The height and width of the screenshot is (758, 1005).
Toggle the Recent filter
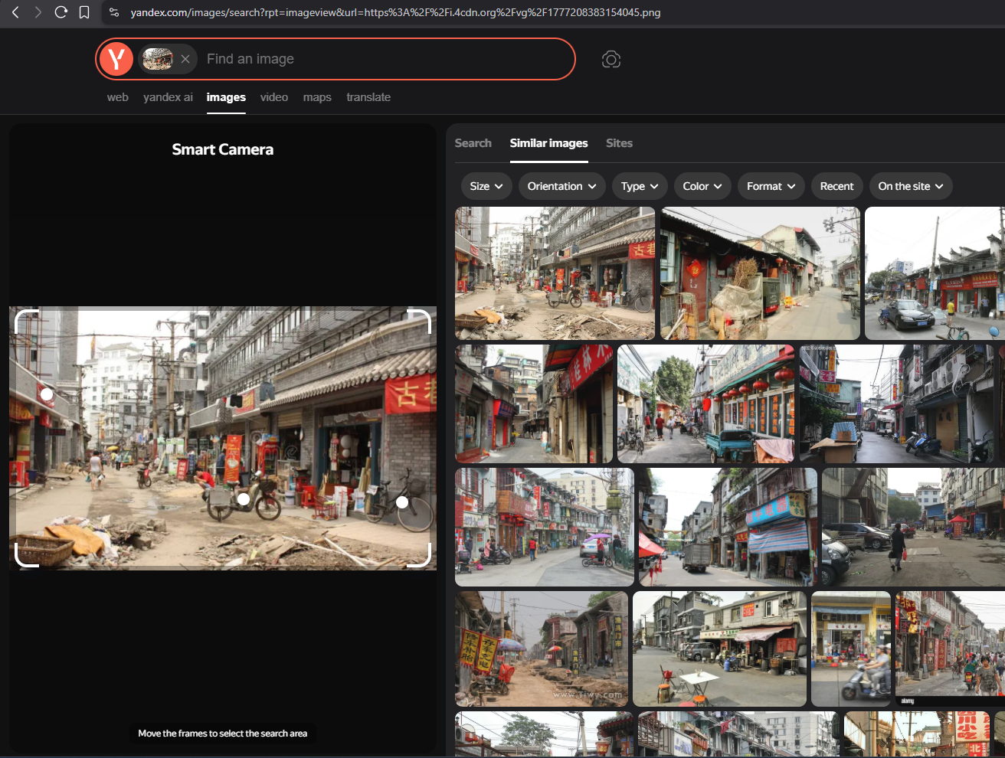(x=836, y=186)
